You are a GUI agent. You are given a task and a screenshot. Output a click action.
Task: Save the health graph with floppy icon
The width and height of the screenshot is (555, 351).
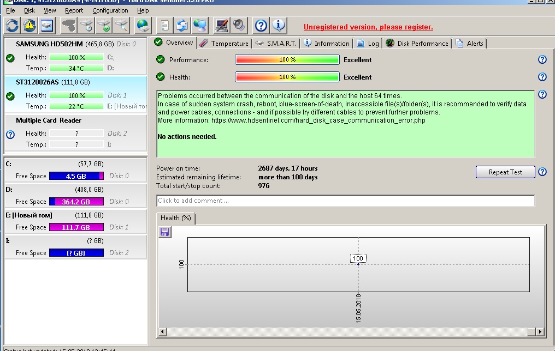(164, 232)
